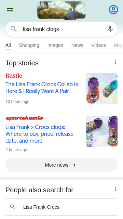
Task: Tap the microphone voice search icon
Action: tap(110, 29)
